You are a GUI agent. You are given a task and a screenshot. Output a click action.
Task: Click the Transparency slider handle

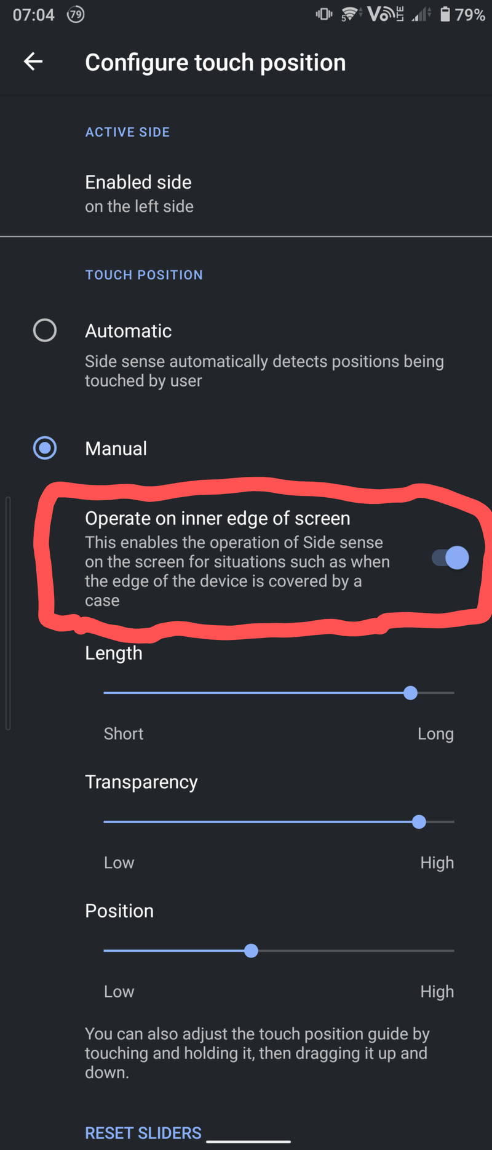click(x=419, y=821)
